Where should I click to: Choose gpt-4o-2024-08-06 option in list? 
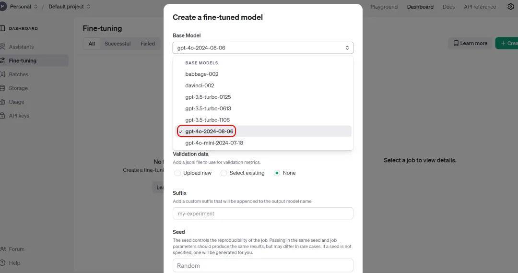(263, 131)
